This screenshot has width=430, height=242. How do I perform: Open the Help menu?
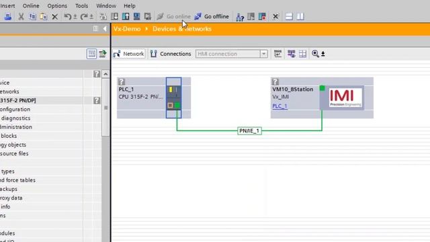(x=130, y=5)
